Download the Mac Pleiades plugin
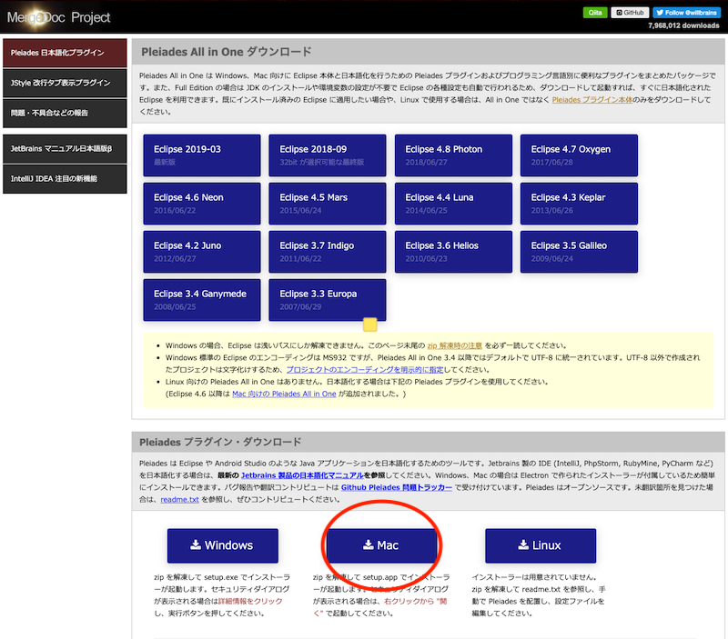 381,545
